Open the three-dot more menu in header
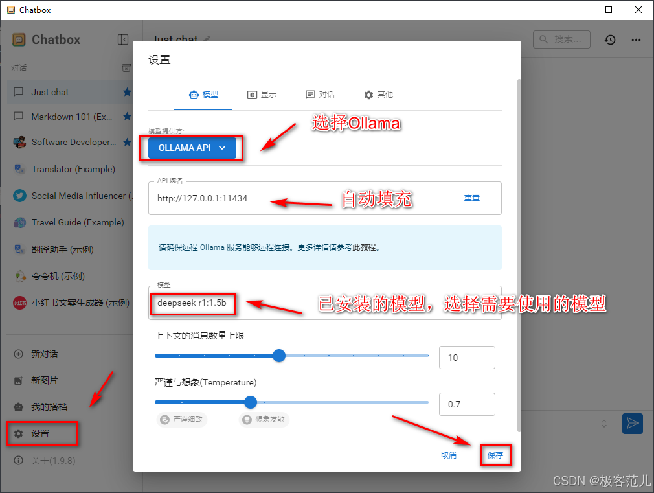 (636, 40)
